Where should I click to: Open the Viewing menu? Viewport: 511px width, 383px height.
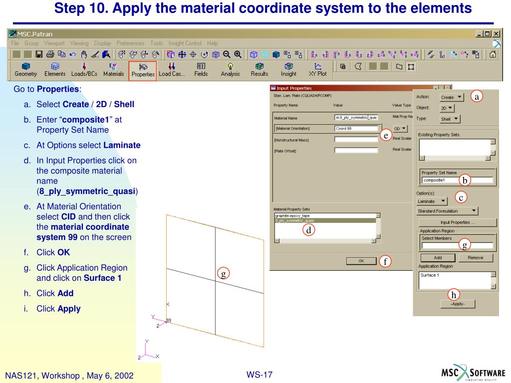pyautogui.click(x=79, y=43)
